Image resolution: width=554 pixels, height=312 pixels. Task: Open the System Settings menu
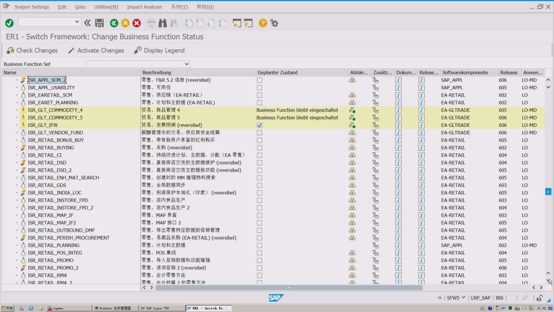coord(32,7)
